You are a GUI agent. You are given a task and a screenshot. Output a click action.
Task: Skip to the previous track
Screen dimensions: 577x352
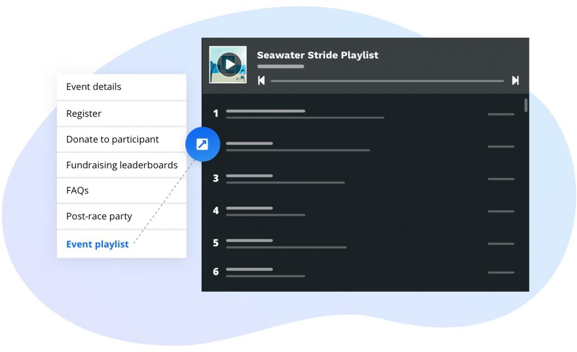coord(261,81)
